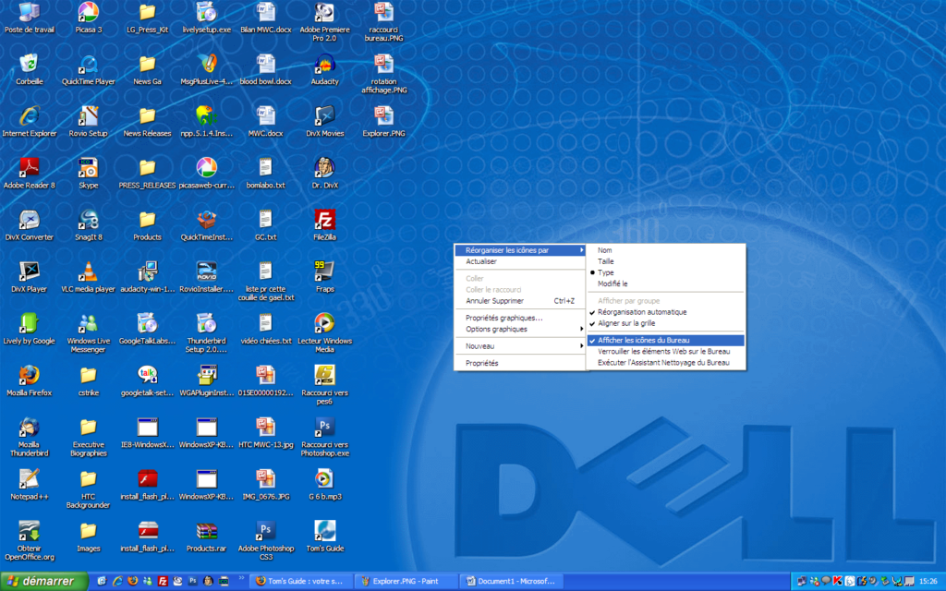Select the Dr. DivX icon
Viewport: 946px width, 591px height.
pyautogui.click(x=324, y=174)
